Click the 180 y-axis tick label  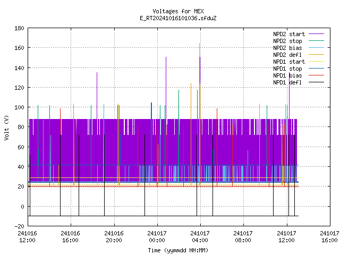[x=19, y=28]
